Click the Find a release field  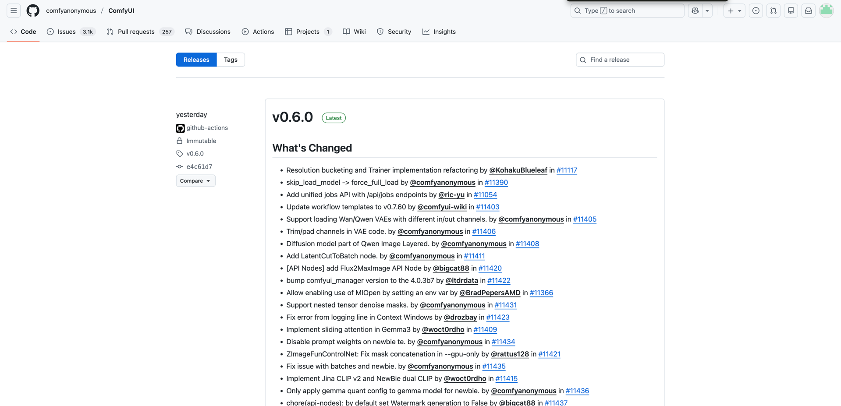pos(620,60)
